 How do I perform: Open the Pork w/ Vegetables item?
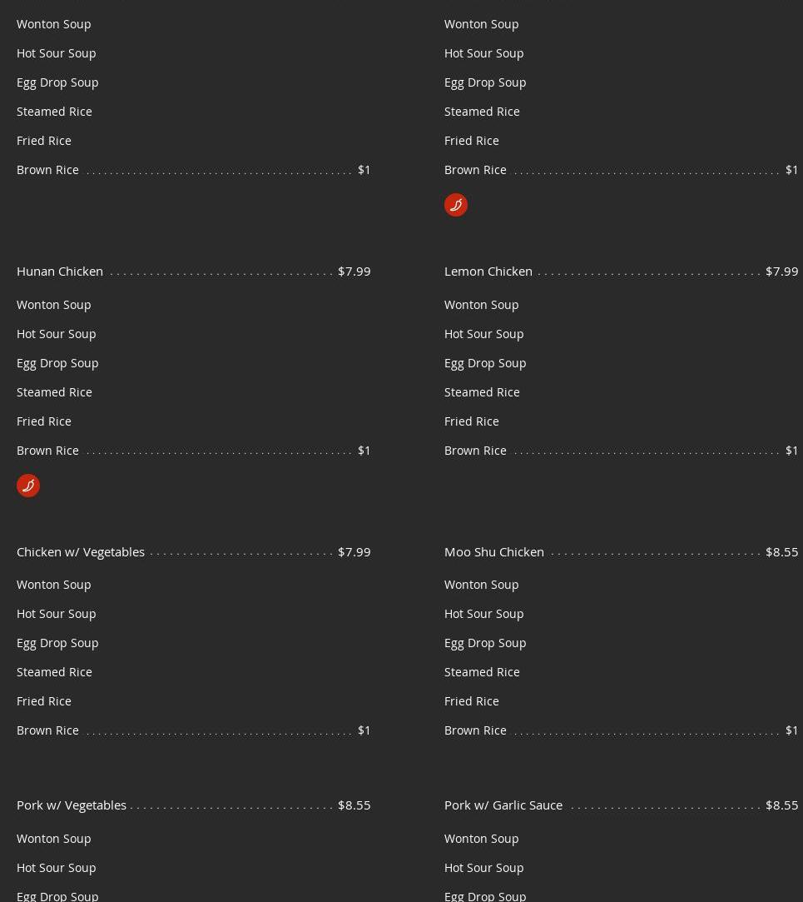(72, 805)
